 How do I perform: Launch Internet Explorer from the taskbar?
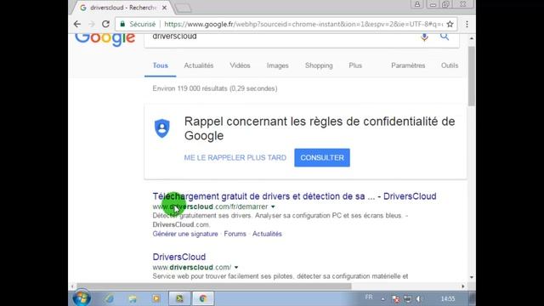tap(109, 298)
